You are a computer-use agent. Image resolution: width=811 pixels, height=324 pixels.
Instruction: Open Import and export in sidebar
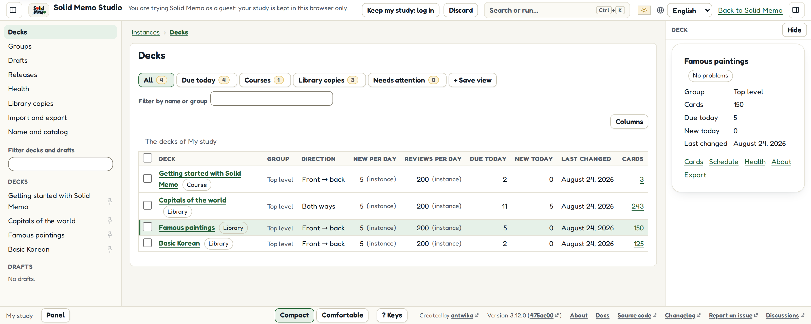tap(61, 118)
